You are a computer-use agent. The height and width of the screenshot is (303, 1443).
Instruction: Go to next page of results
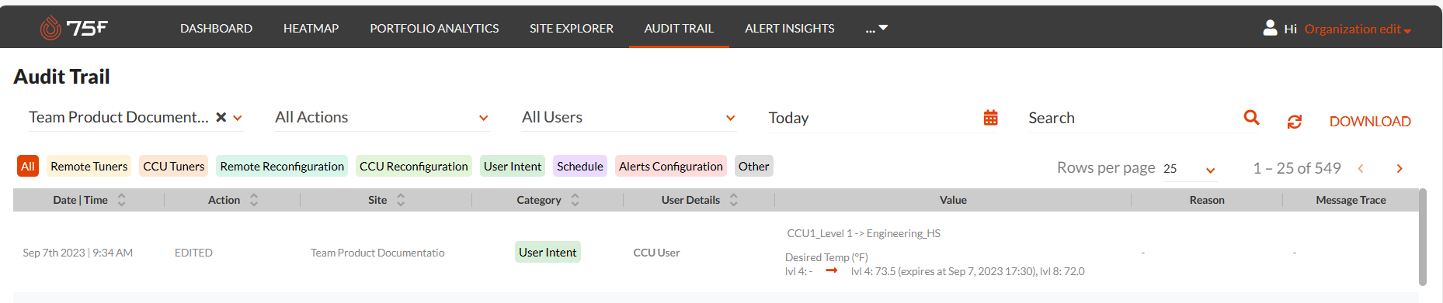pyautogui.click(x=1400, y=168)
